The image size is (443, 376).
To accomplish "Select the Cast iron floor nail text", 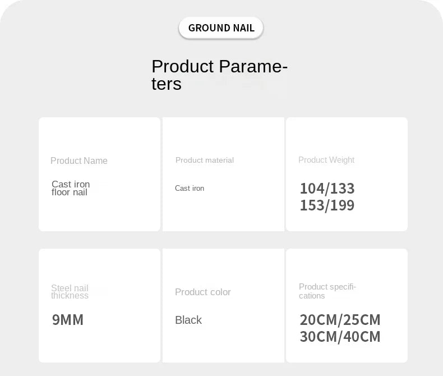I will click(71, 188).
